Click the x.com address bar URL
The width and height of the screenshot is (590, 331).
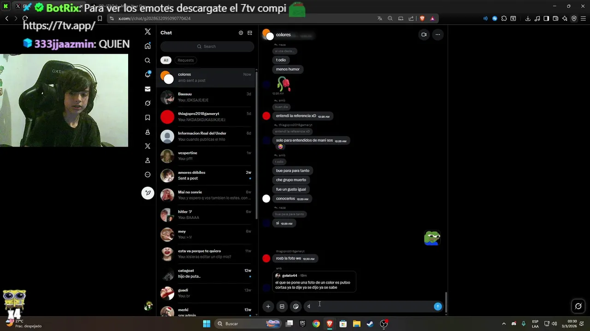coord(154,18)
